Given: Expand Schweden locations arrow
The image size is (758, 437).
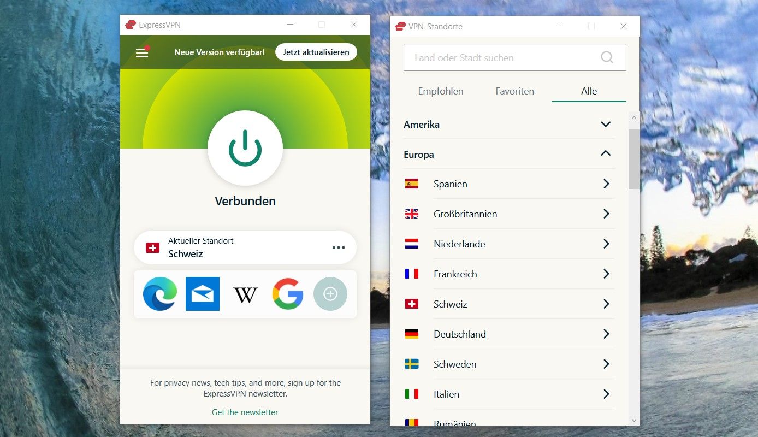Looking at the screenshot, I should [606, 364].
